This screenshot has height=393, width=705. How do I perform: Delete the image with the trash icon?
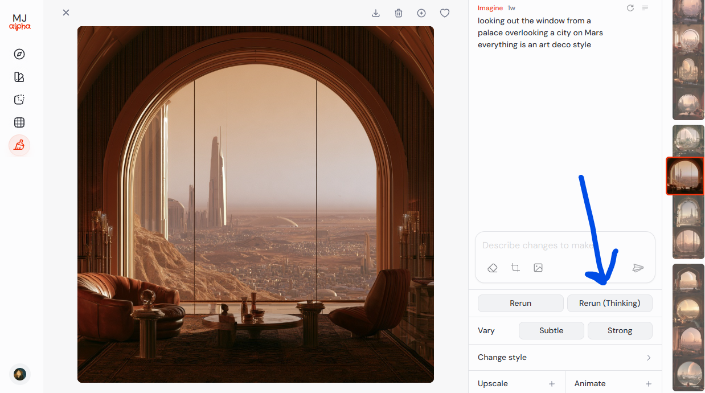pyautogui.click(x=399, y=13)
